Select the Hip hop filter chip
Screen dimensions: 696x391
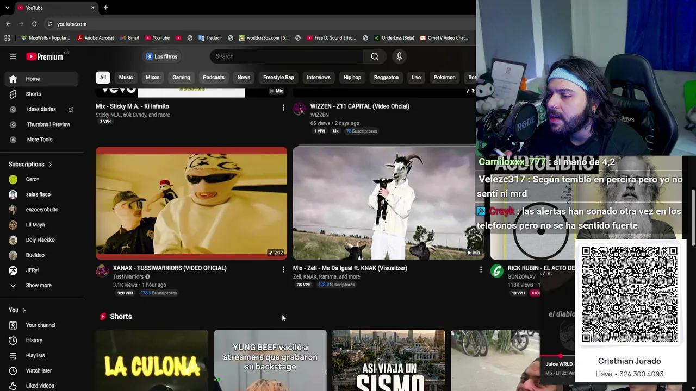tap(352, 77)
